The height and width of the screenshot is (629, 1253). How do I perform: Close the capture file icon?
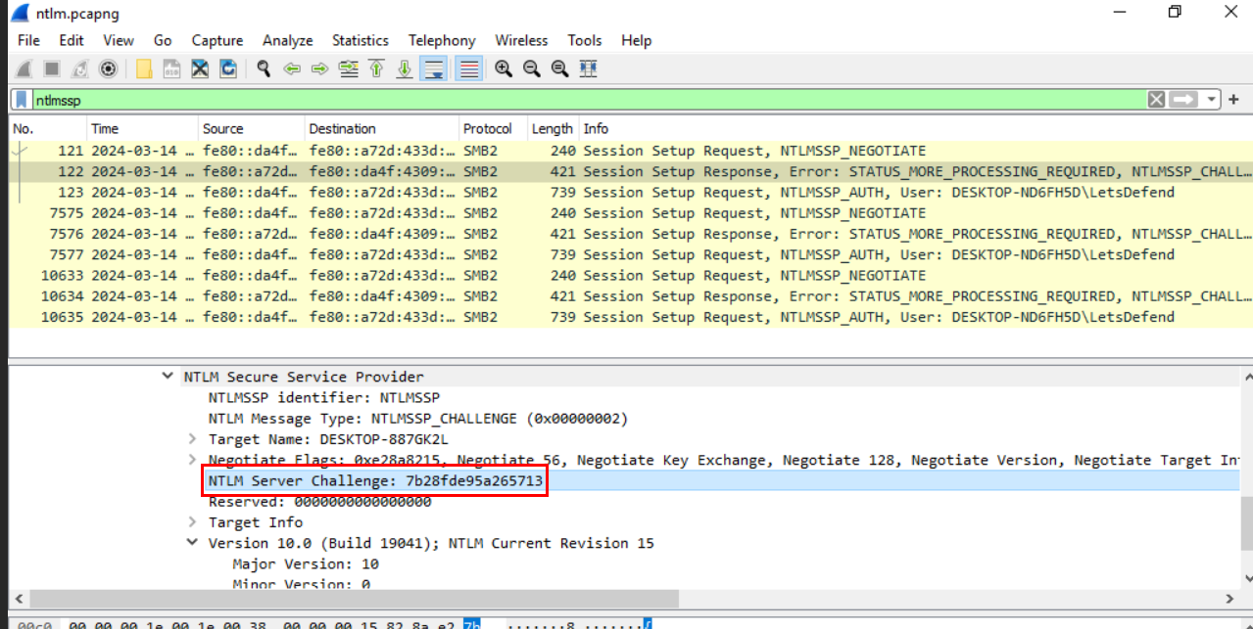(200, 68)
